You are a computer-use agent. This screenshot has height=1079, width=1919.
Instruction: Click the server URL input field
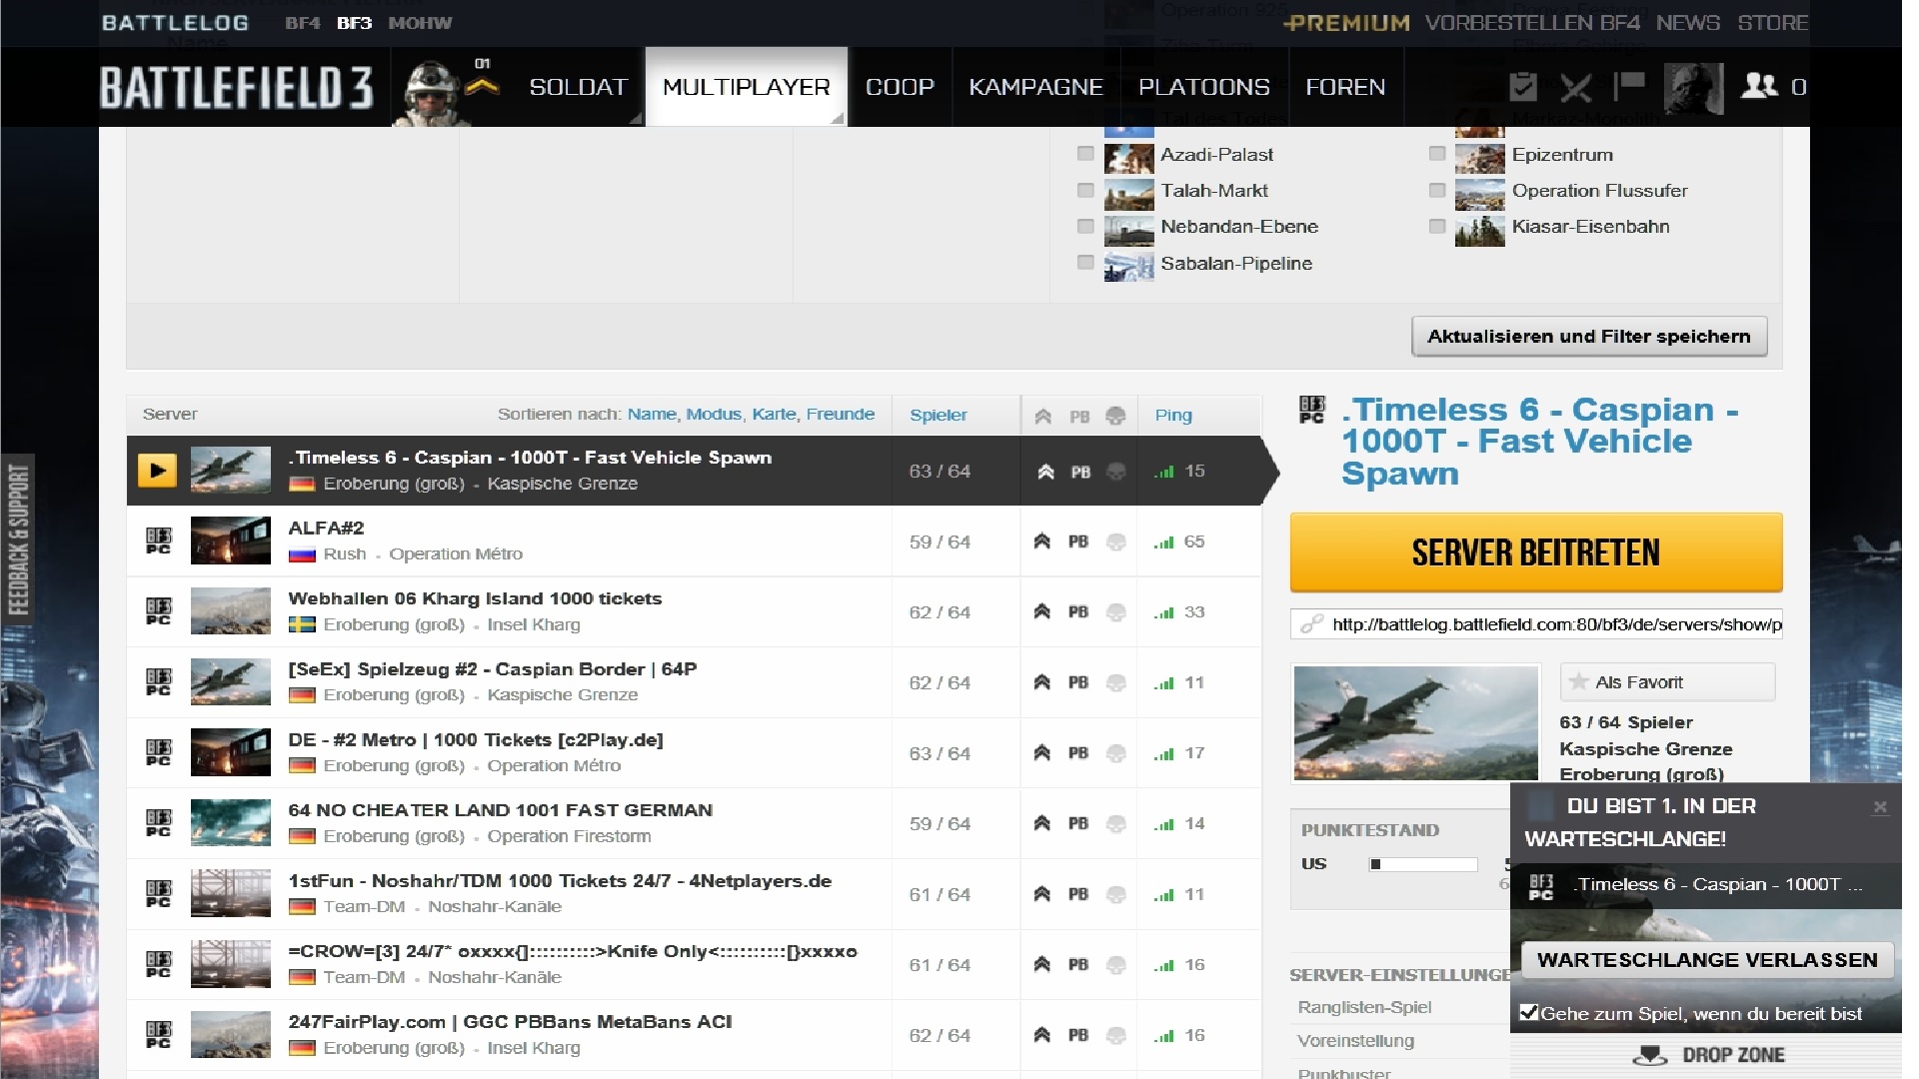(x=1549, y=624)
